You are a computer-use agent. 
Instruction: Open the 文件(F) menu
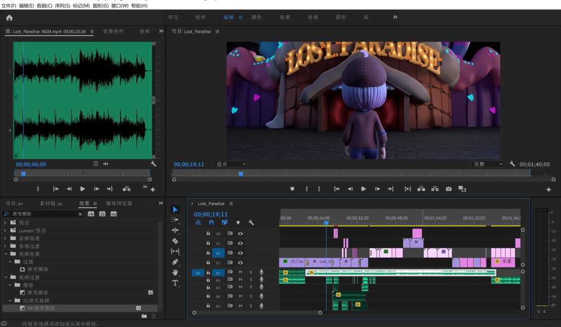pyautogui.click(x=9, y=5)
